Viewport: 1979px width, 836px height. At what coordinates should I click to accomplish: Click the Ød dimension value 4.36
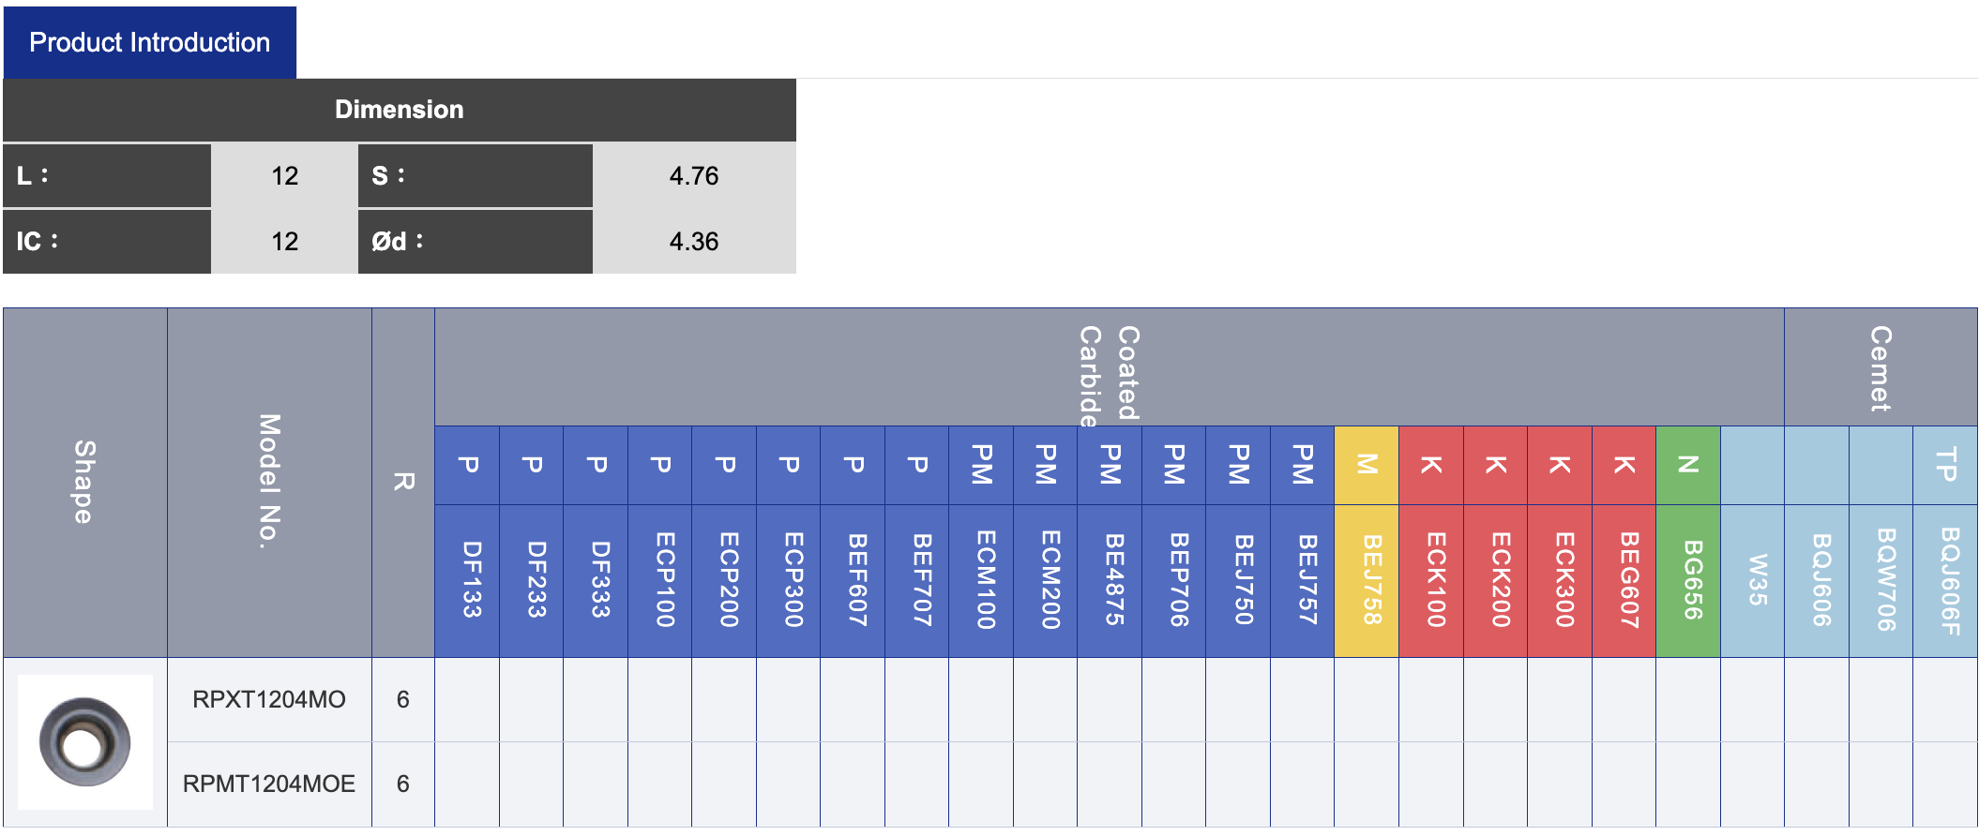[x=694, y=241]
